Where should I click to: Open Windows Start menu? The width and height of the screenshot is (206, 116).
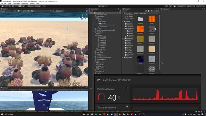pyautogui.click(x=2, y=114)
